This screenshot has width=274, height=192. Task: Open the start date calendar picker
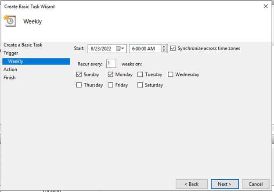[120, 48]
